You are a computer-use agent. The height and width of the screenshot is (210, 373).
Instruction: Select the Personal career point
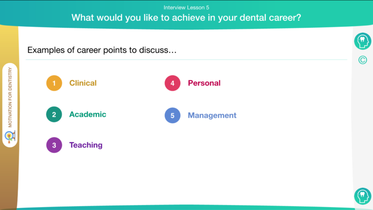204,83
